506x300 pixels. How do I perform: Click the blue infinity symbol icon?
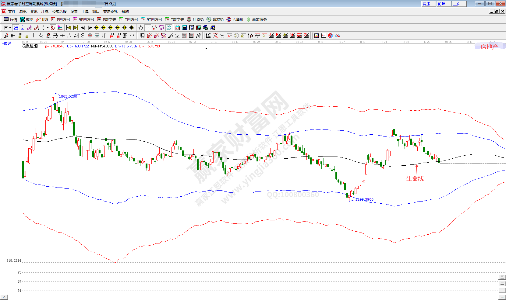pyautogui.click(x=338, y=36)
